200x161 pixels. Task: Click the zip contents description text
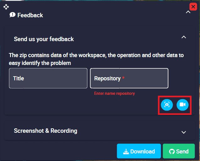[96, 59]
